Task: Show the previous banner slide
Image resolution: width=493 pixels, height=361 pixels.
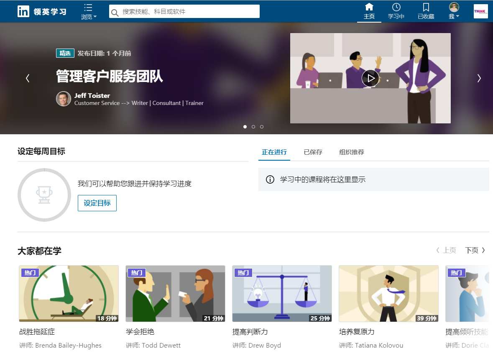Action: tap(28, 78)
